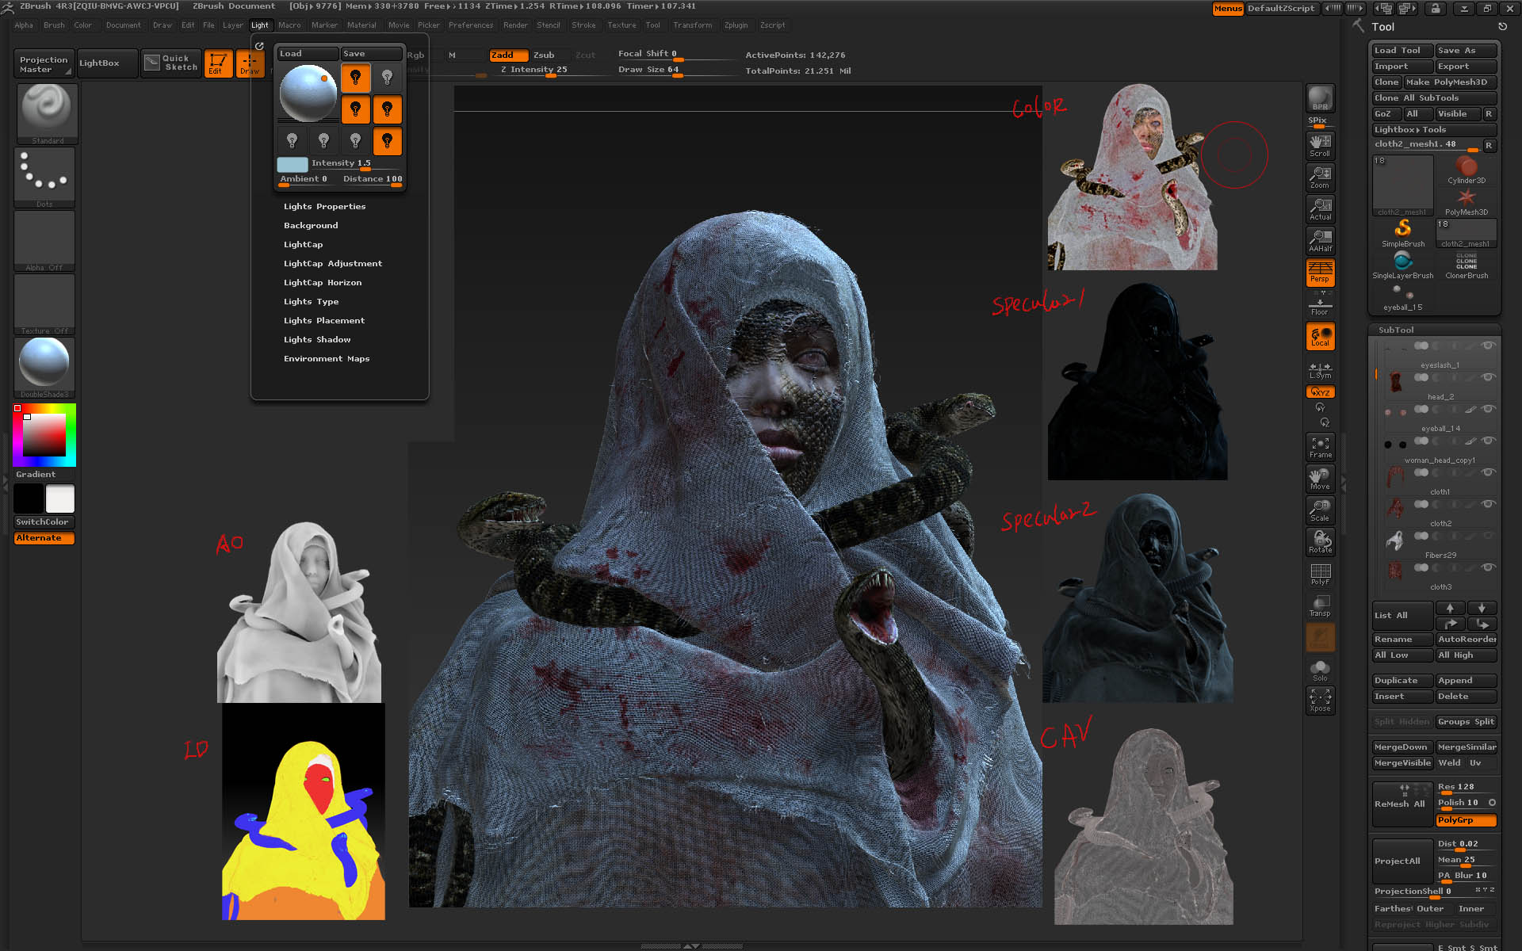Click the Xpose subtools icon
Image resolution: width=1522 pixels, height=951 pixels.
1320,701
